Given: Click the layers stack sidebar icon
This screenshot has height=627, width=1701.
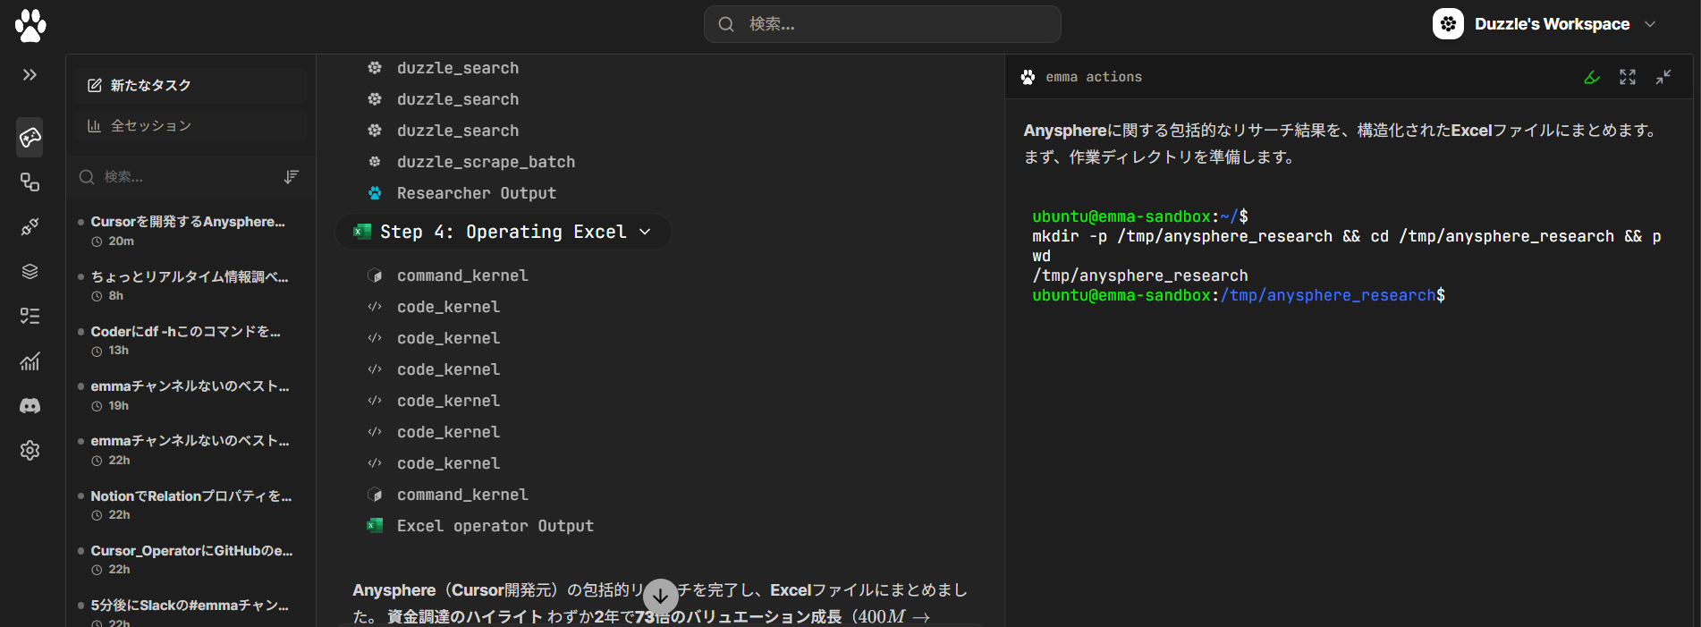Looking at the screenshot, I should tap(30, 272).
